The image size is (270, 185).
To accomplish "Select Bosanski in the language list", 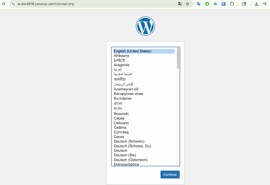I will [144, 114].
